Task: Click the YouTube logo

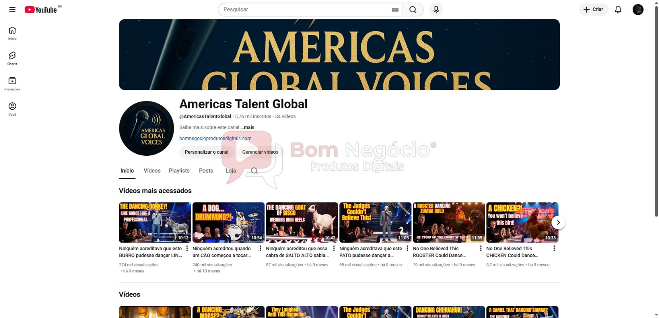Action: [x=41, y=9]
